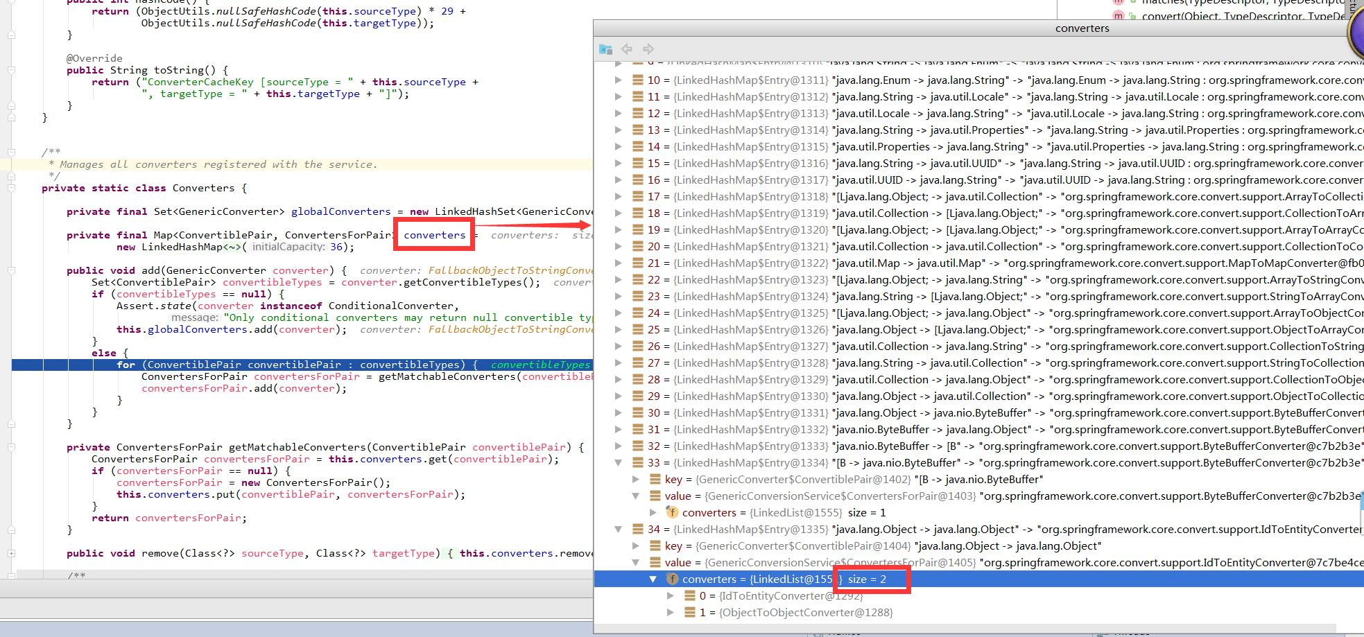Select row 16 java.util.UUID -> java.lang.String
This screenshot has height=637, width=1364.
[978, 180]
